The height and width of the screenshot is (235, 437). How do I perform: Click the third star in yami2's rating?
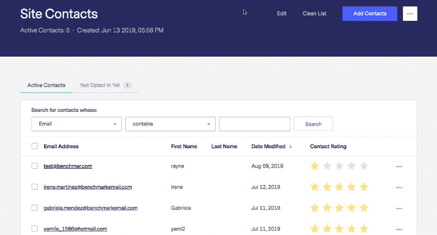339,229
